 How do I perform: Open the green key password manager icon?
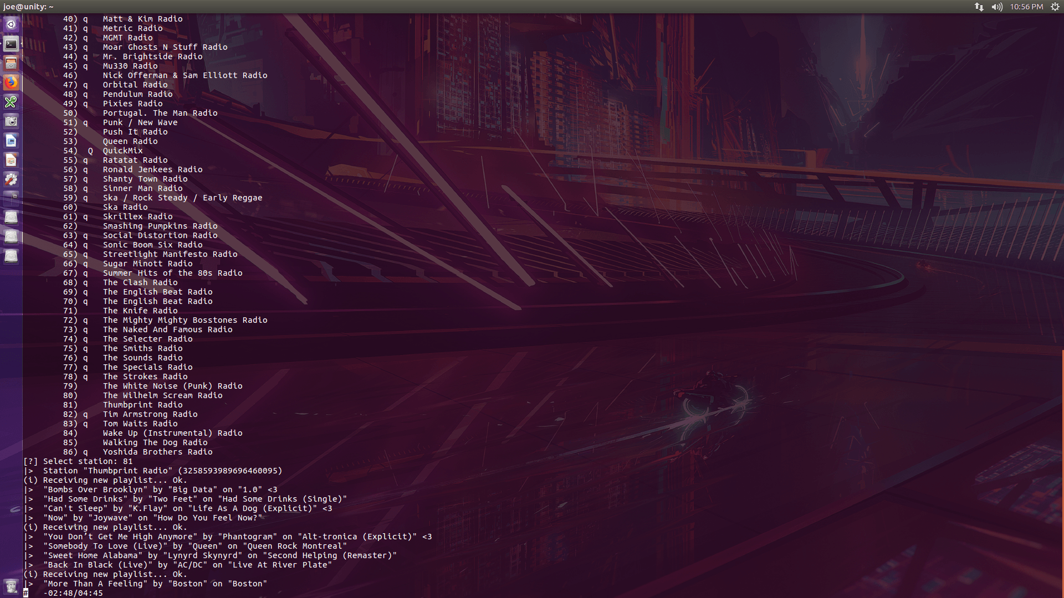pyautogui.click(x=11, y=102)
